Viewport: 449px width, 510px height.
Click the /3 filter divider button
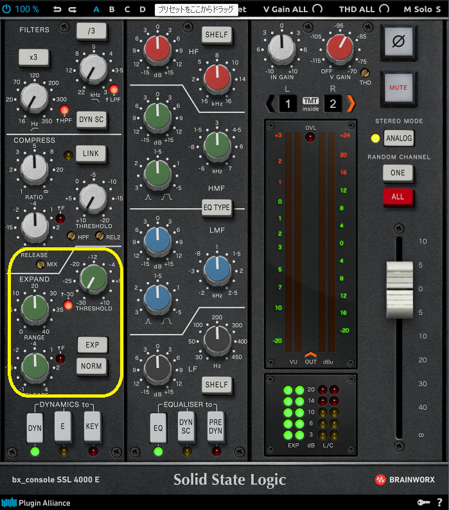(91, 31)
